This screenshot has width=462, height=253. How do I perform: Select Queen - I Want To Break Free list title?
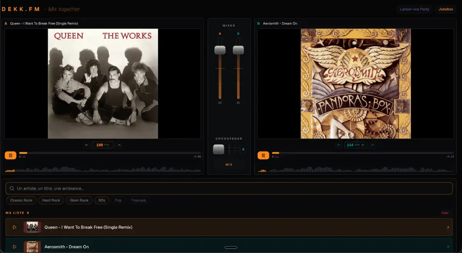pyautogui.click(x=89, y=227)
